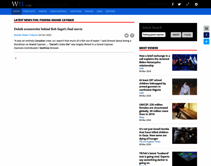Open the Video Details tab
This screenshot has height=166, width=211.
click(x=58, y=11)
